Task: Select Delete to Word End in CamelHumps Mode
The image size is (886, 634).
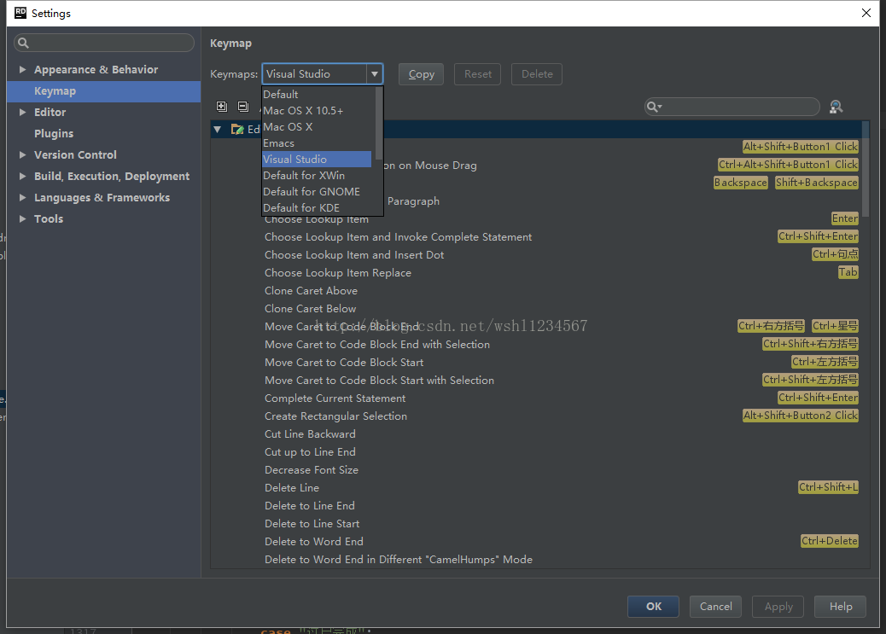Action: (399, 560)
